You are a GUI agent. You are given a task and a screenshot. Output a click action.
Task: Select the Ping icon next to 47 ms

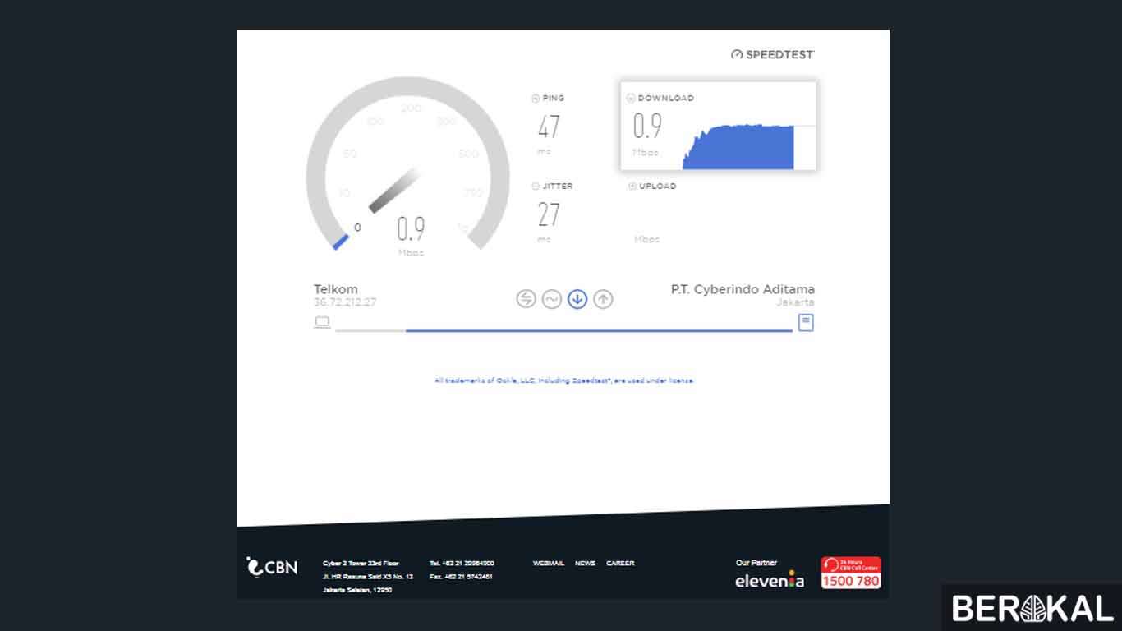pyautogui.click(x=537, y=98)
